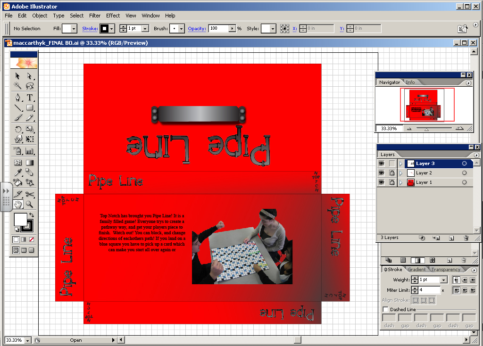Image resolution: width=483 pixels, height=346 pixels.
Task: Create a new layer in Layers panel
Action: click(x=451, y=238)
